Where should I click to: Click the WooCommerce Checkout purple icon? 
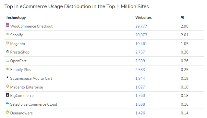7,25
